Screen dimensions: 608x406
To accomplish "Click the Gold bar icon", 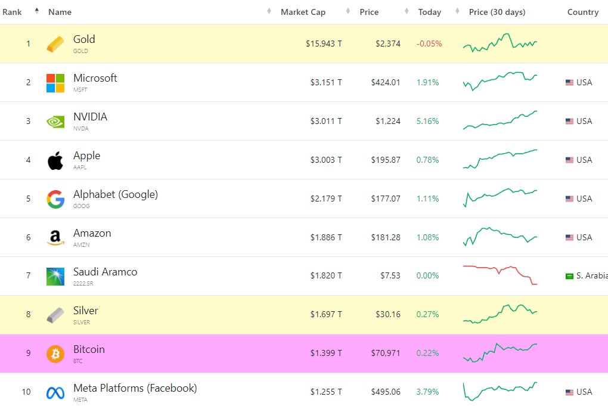I will click(55, 44).
